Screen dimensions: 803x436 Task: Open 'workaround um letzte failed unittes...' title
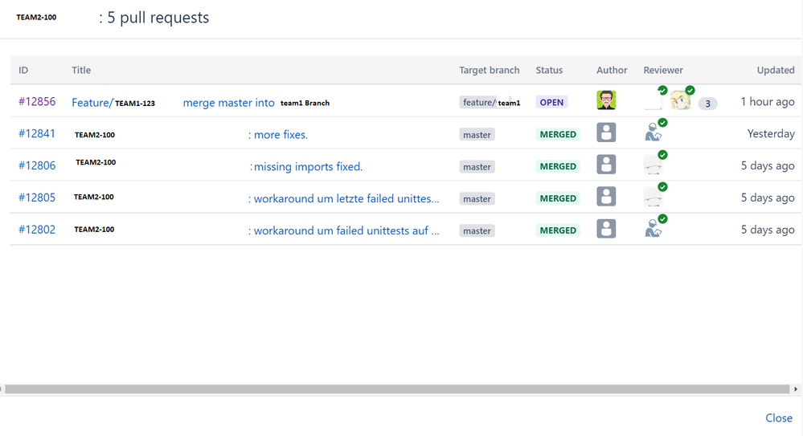point(344,198)
